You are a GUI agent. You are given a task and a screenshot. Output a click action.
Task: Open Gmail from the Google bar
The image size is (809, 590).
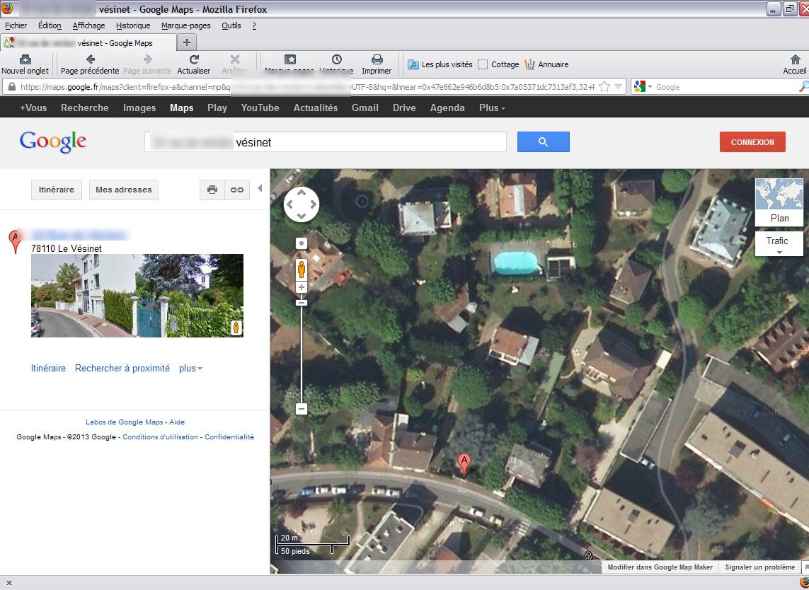365,108
